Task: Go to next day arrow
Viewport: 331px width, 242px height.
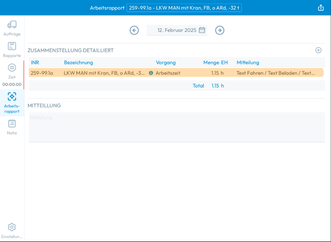Action: 220,30
